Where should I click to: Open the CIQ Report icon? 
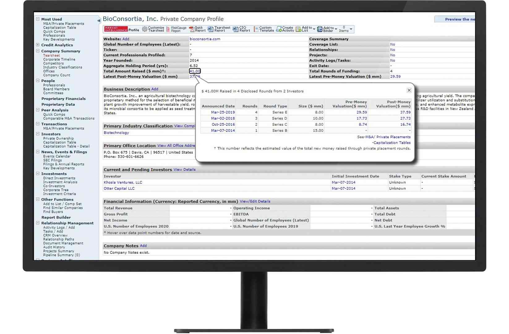[235, 29]
